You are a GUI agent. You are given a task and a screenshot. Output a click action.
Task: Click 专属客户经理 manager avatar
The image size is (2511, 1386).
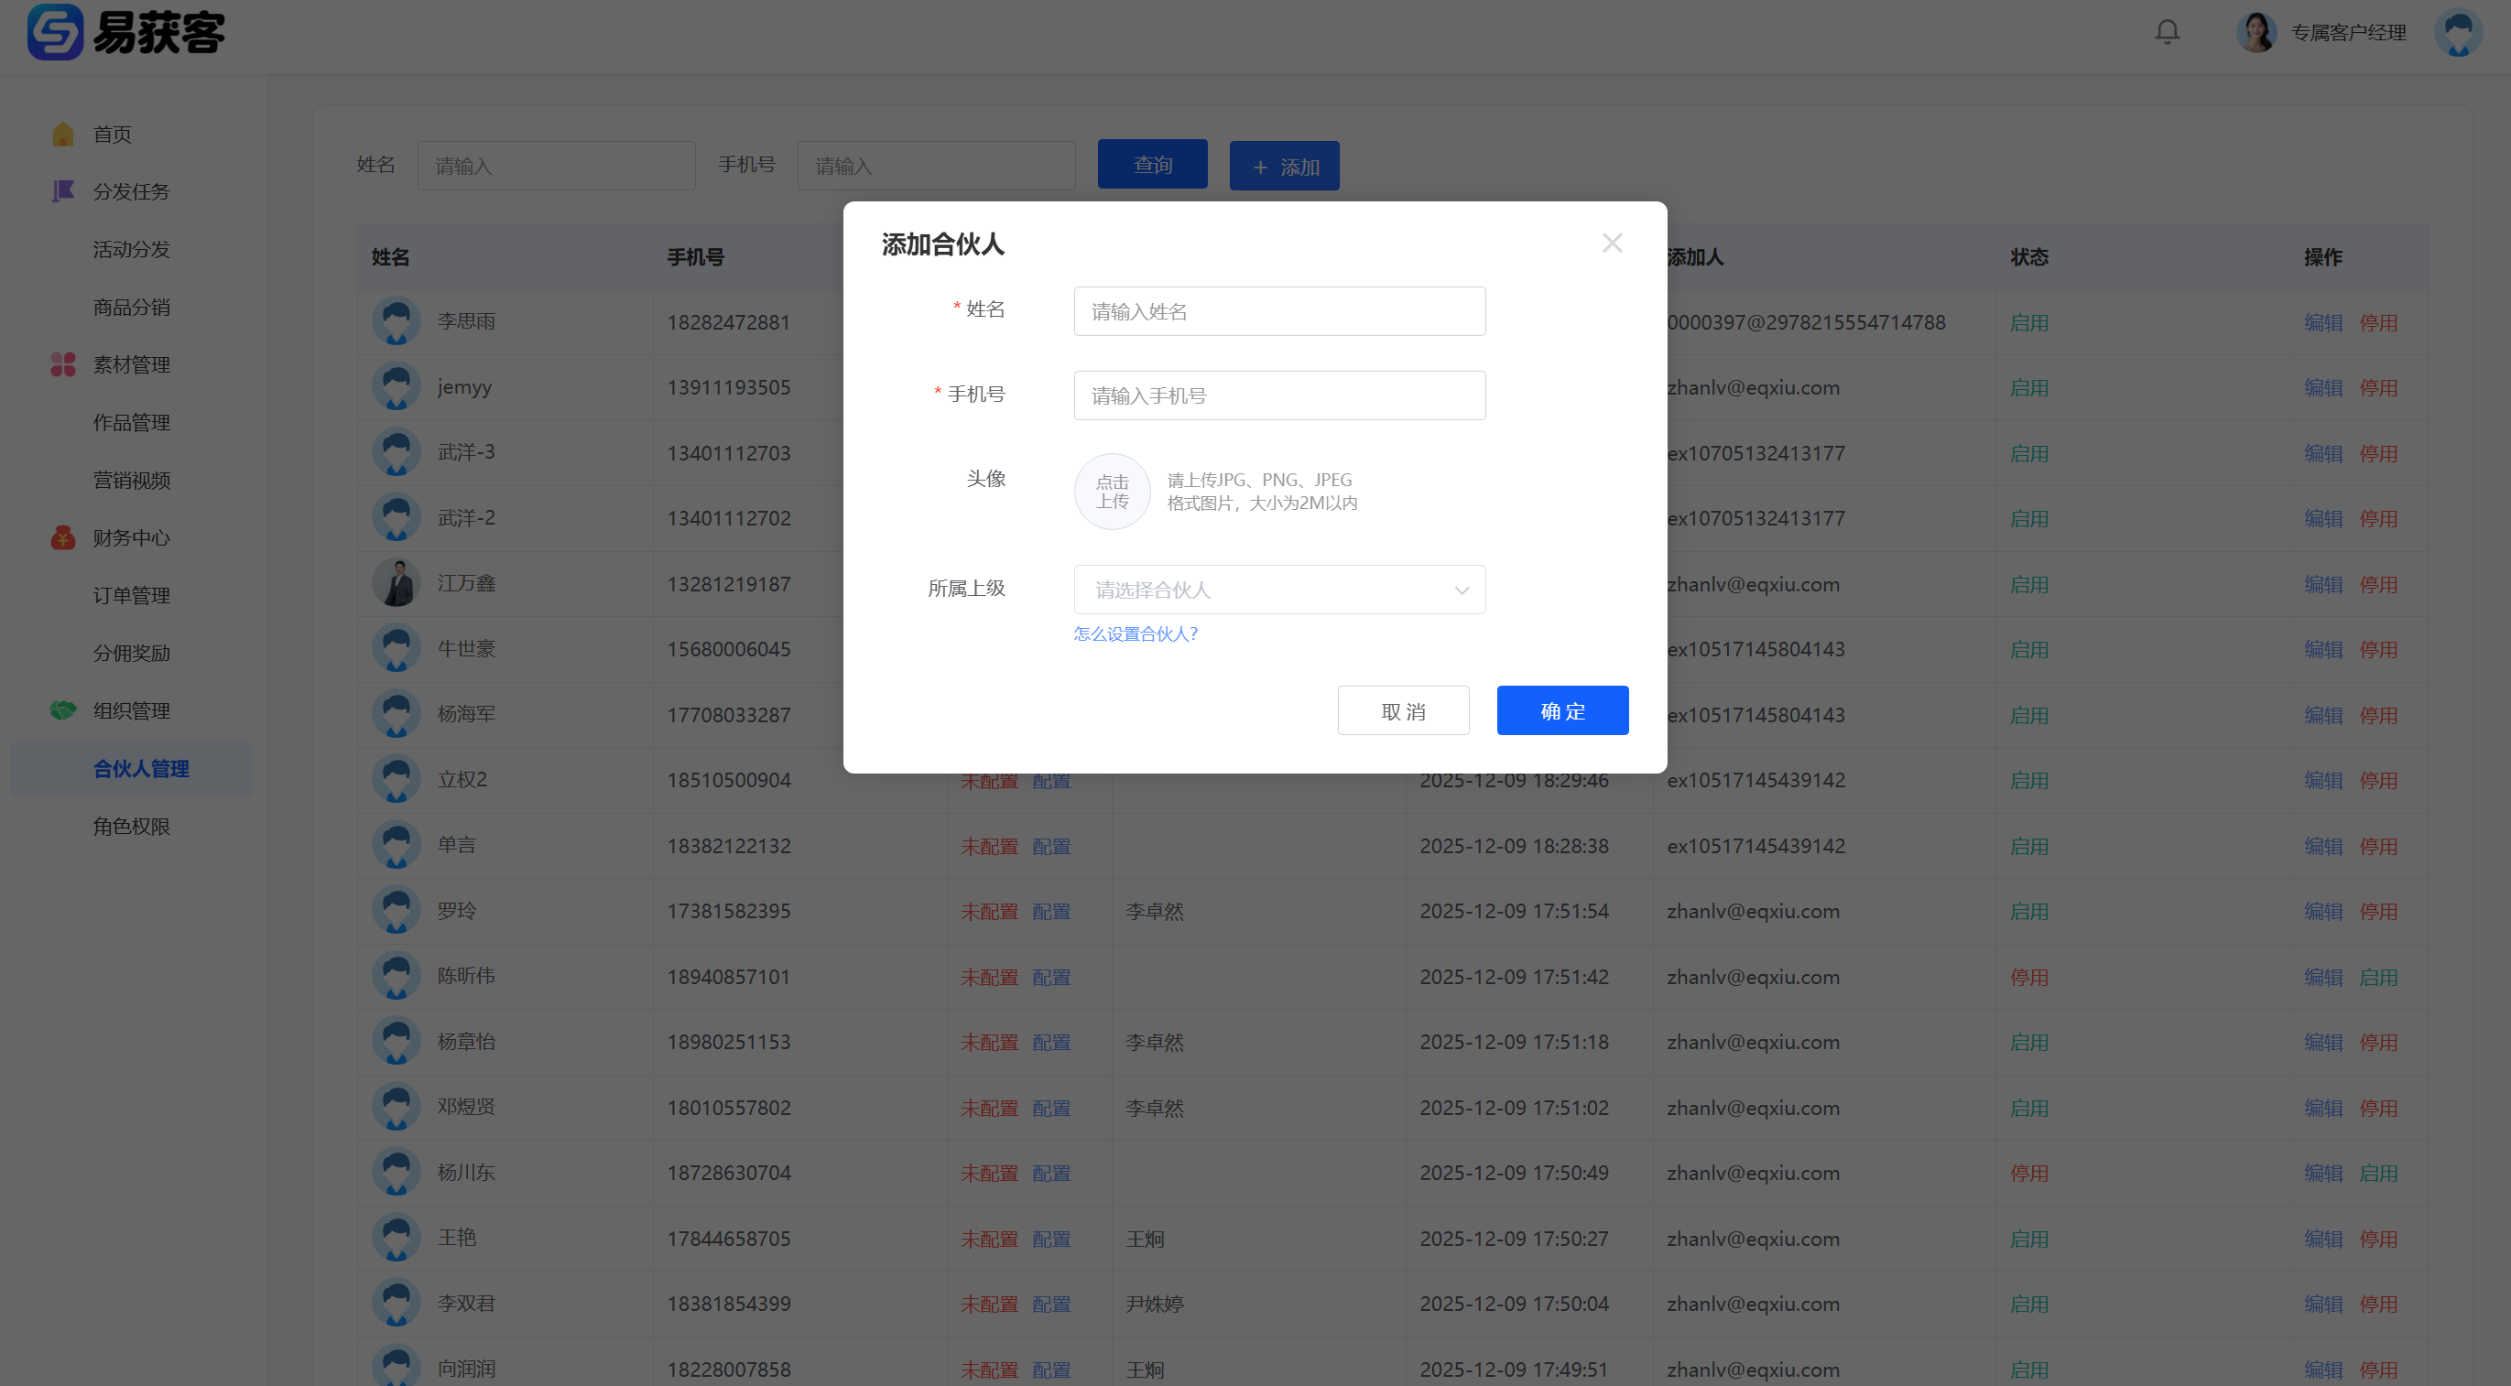(x=2256, y=32)
